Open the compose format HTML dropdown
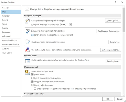 pos(70,24)
